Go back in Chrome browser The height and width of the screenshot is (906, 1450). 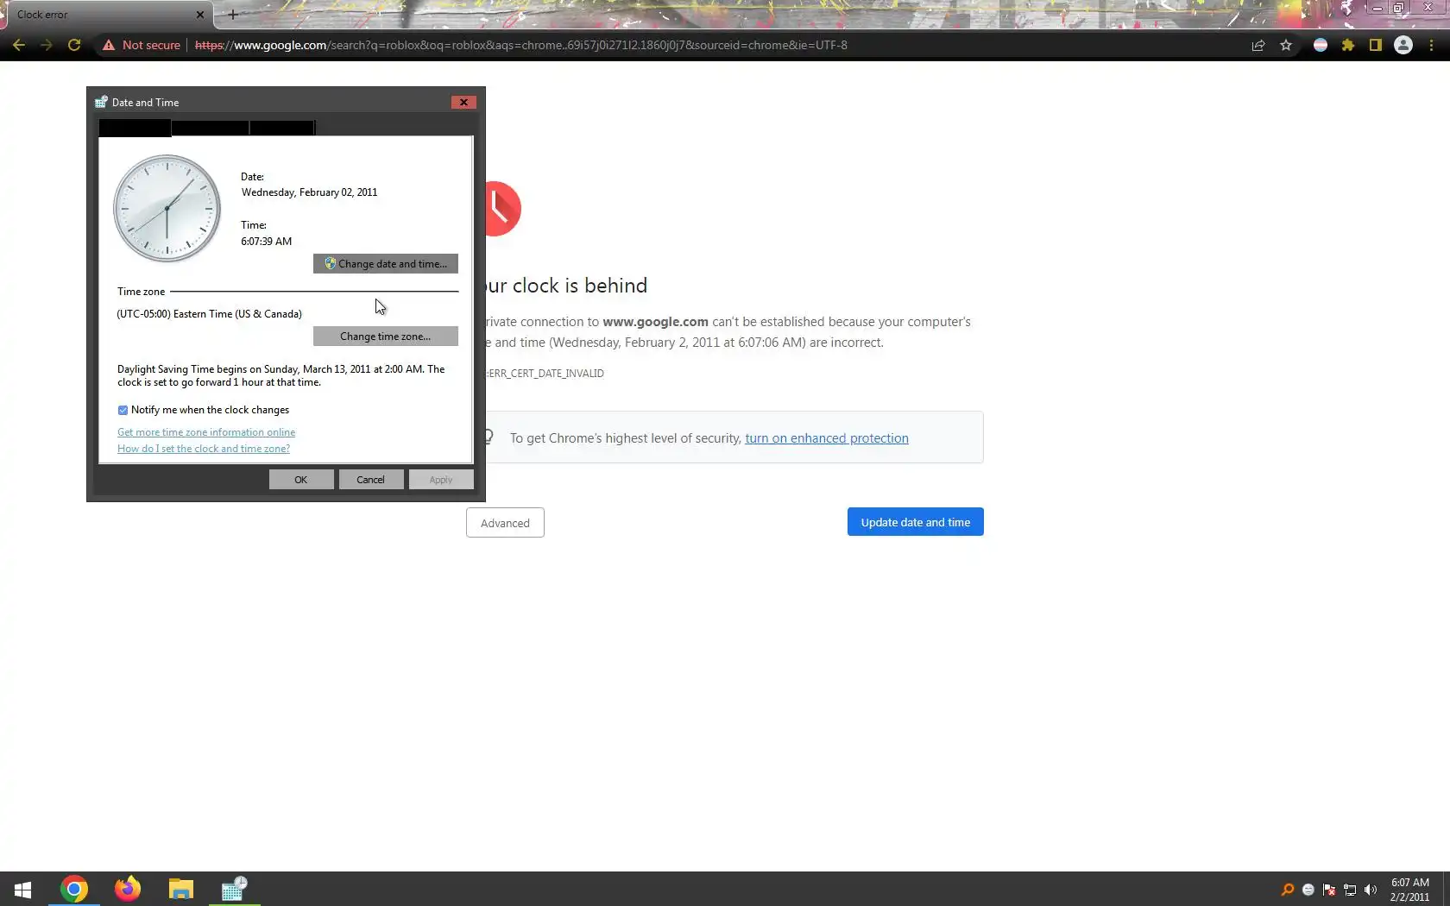point(19,45)
